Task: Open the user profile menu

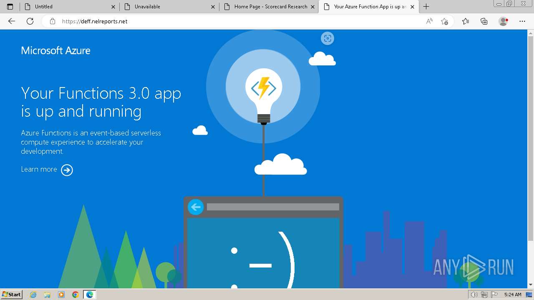Action: (x=504, y=21)
